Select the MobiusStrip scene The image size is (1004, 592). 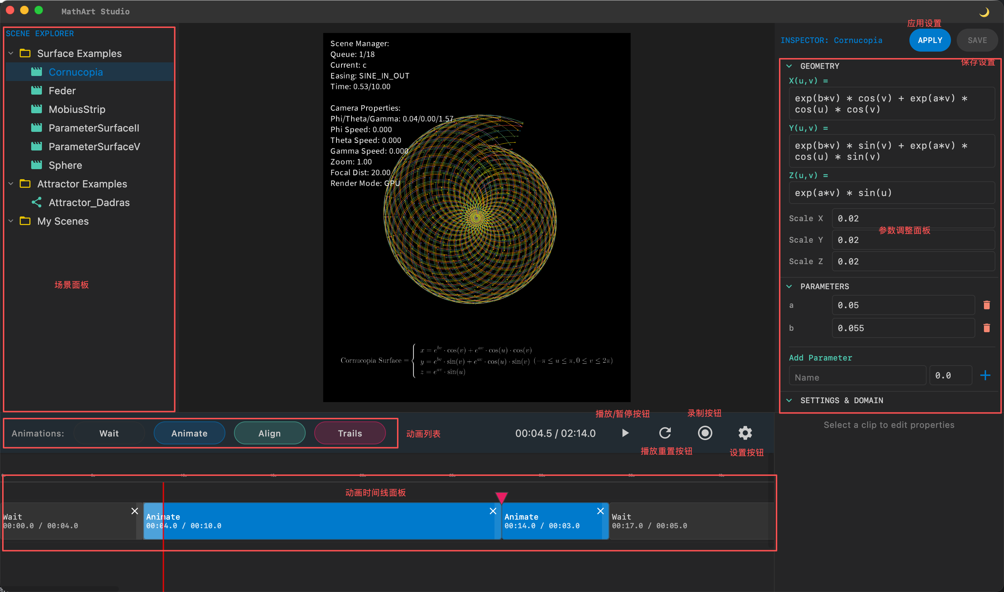click(77, 109)
